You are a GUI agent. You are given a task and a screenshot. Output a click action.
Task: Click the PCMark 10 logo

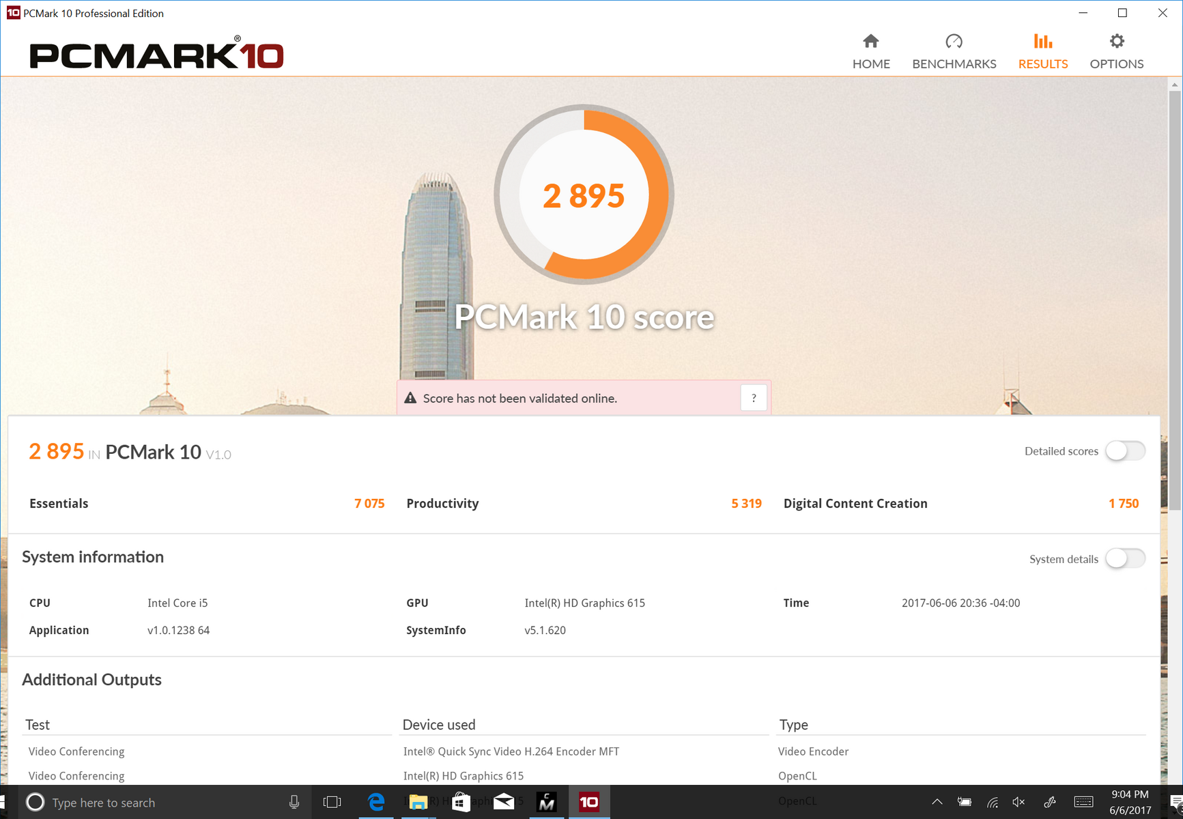coord(156,53)
